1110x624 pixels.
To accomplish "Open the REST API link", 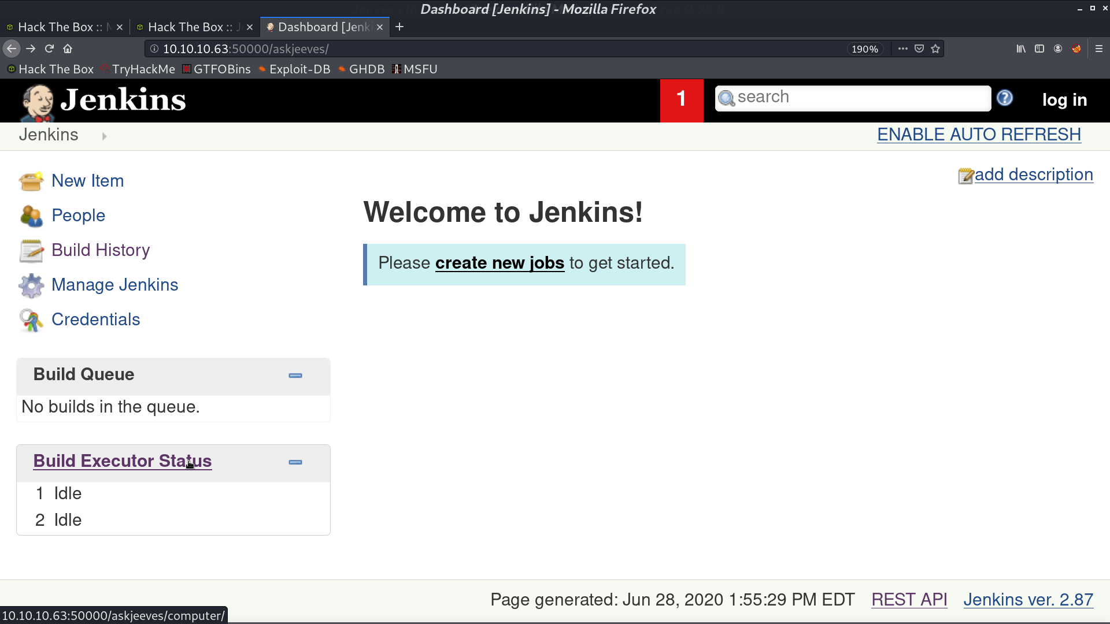I will [x=909, y=600].
